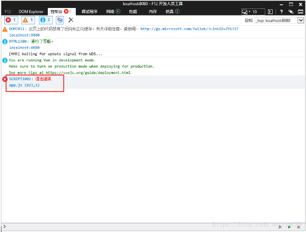Switch to the DOM Explorer tab

[x=31, y=12]
